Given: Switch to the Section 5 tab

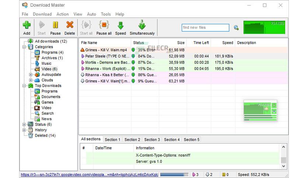Looking at the screenshot, I should [192, 140].
